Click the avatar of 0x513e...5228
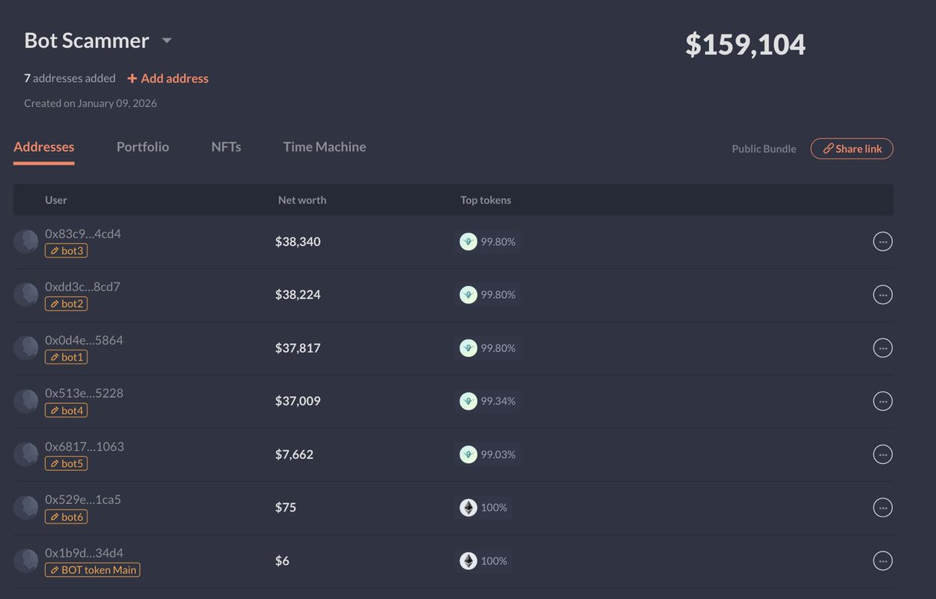Viewport: 936px width, 599px height. (26, 401)
